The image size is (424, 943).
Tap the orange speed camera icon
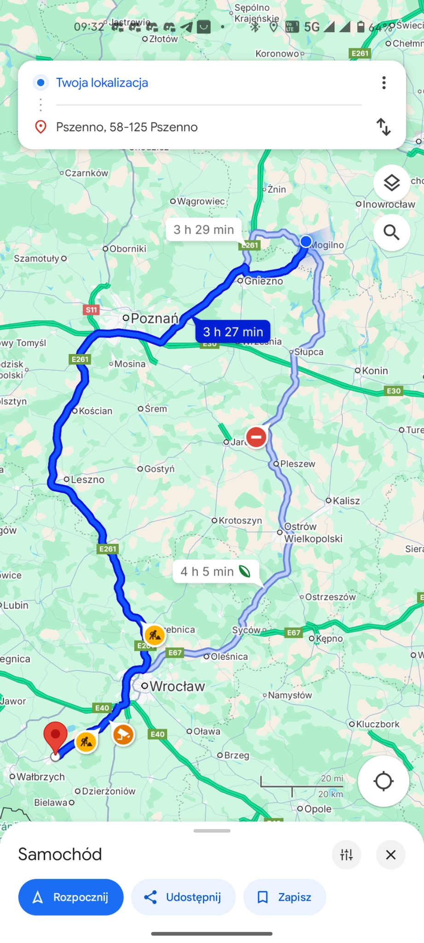(123, 734)
